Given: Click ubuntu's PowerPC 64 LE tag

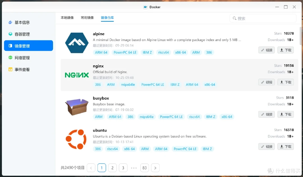Looking at the screenshot, I should [185, 149].
